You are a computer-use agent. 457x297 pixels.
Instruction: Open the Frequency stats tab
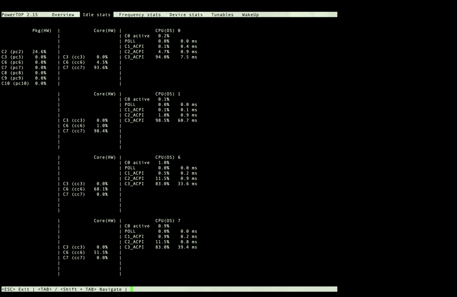pos(139,15)
